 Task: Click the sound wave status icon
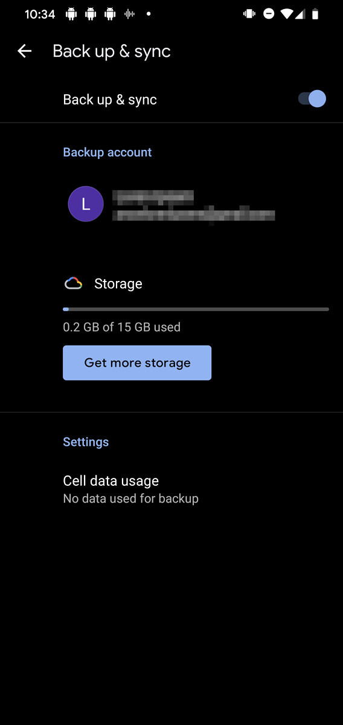[129, 14]
